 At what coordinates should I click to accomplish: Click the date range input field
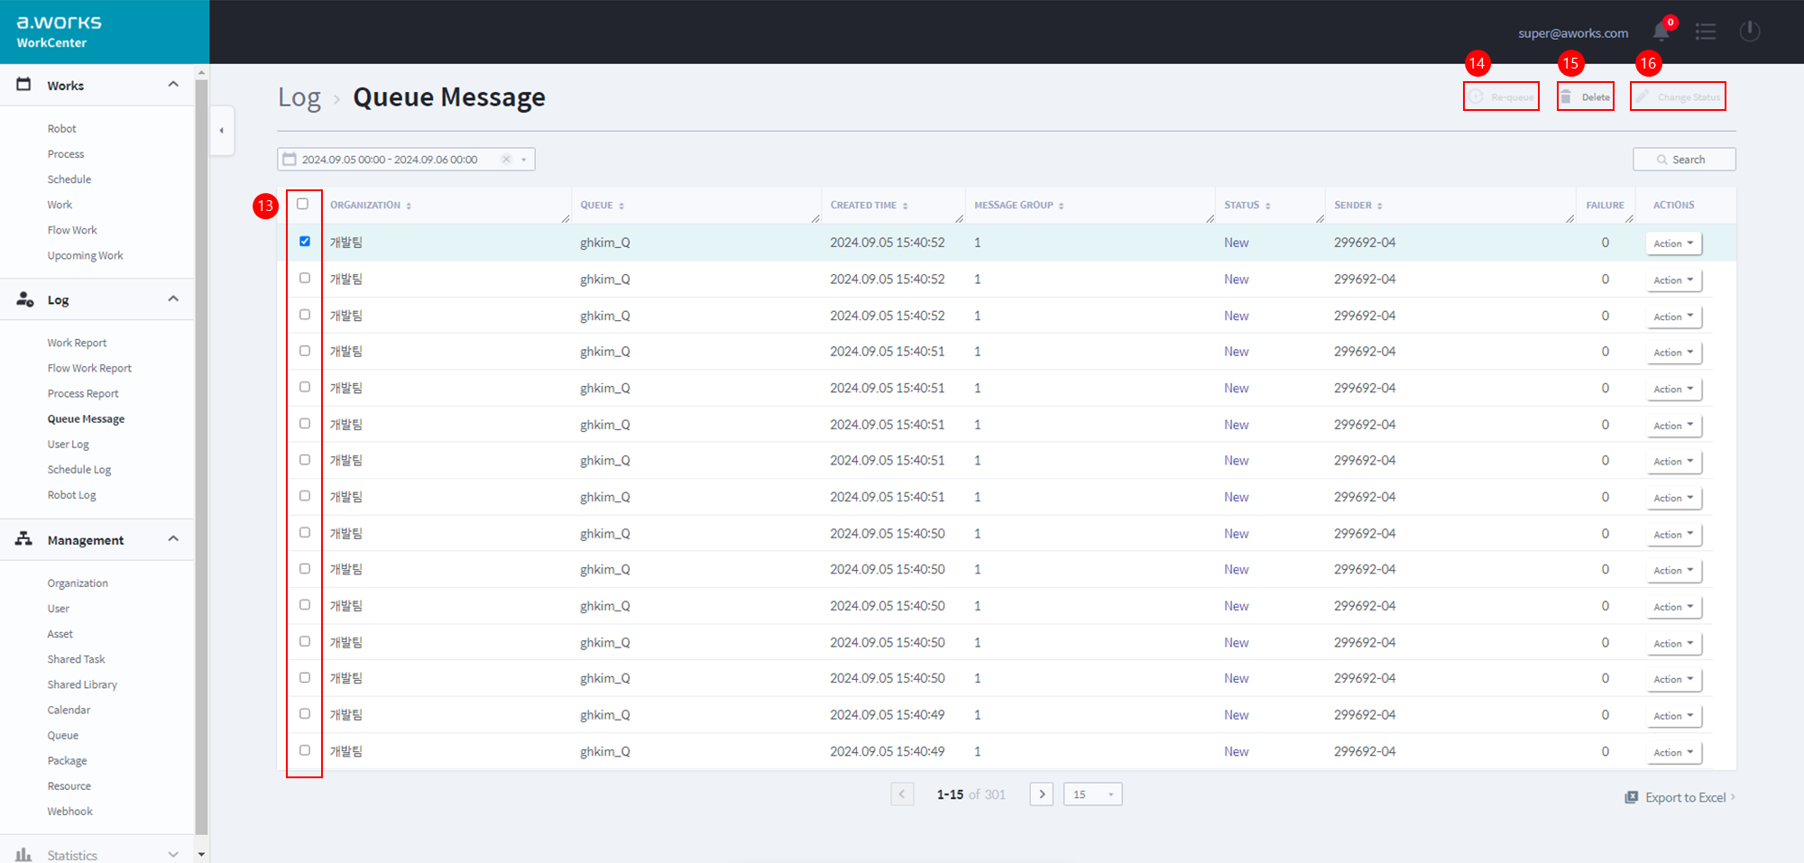click(x=406, y=160)
